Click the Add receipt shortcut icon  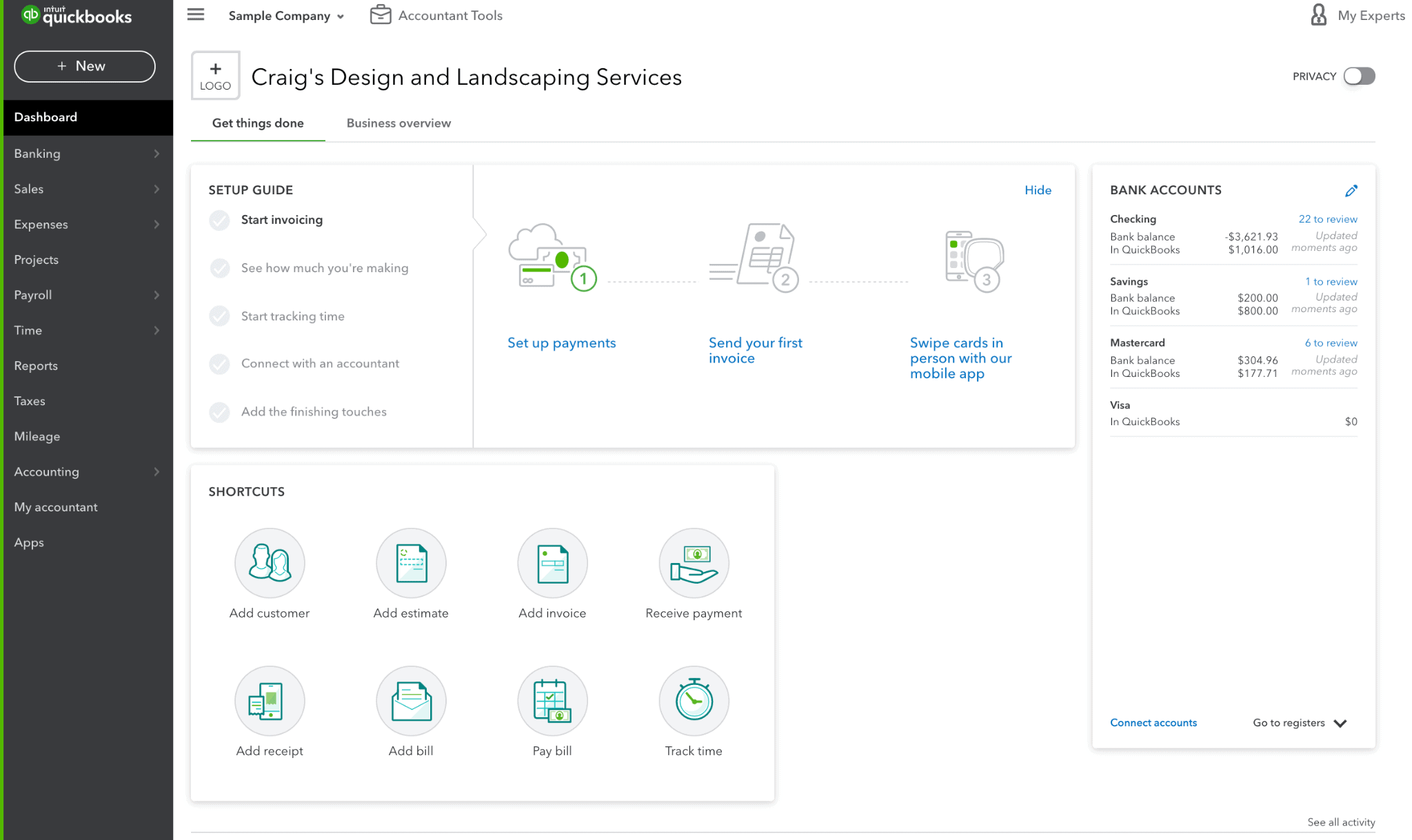270,700
